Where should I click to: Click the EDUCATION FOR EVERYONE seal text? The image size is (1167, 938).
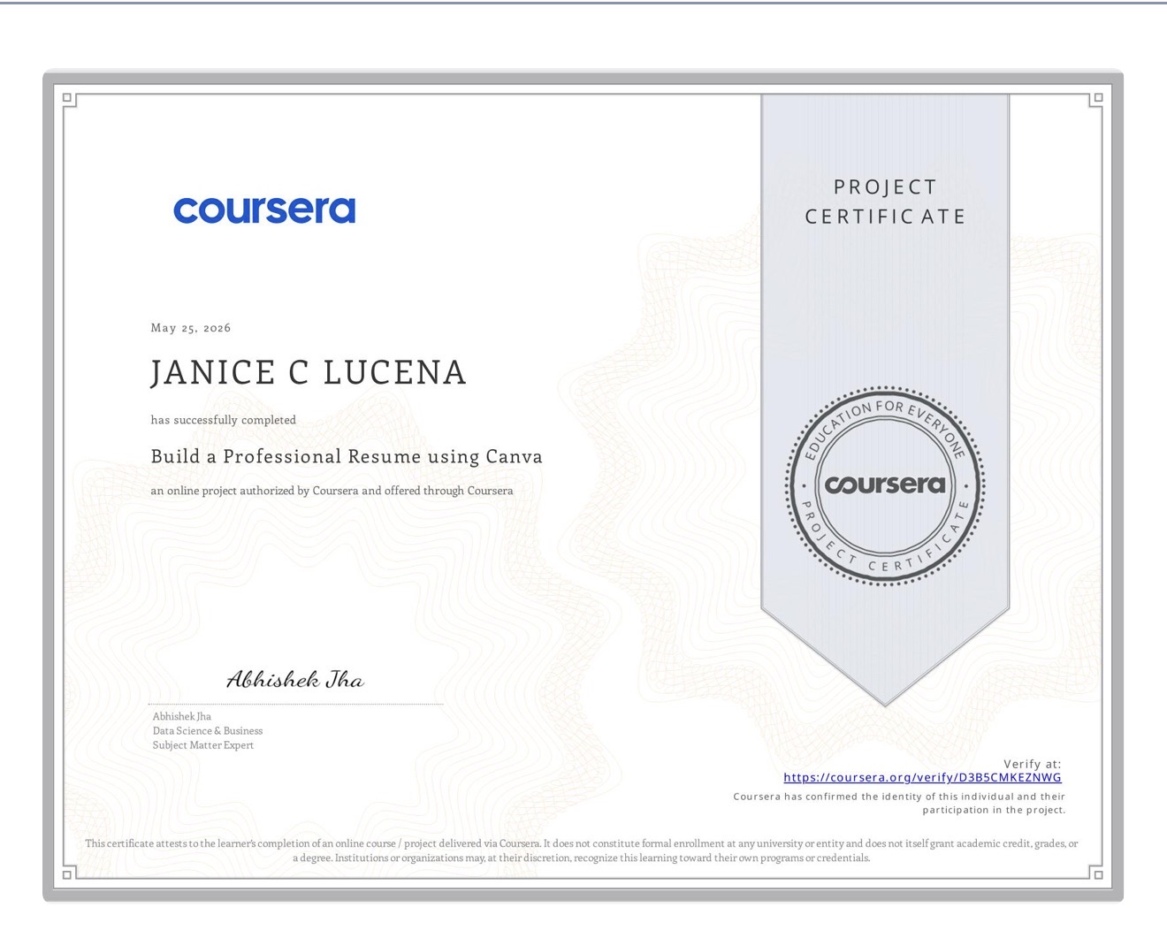(x=884, y=423)
